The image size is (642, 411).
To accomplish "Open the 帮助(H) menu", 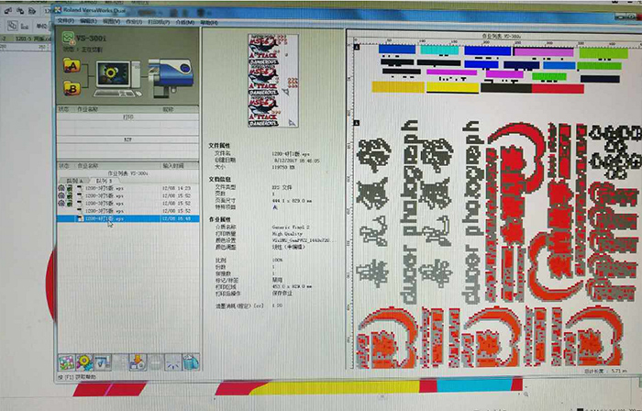I will [x=209, y=23].
